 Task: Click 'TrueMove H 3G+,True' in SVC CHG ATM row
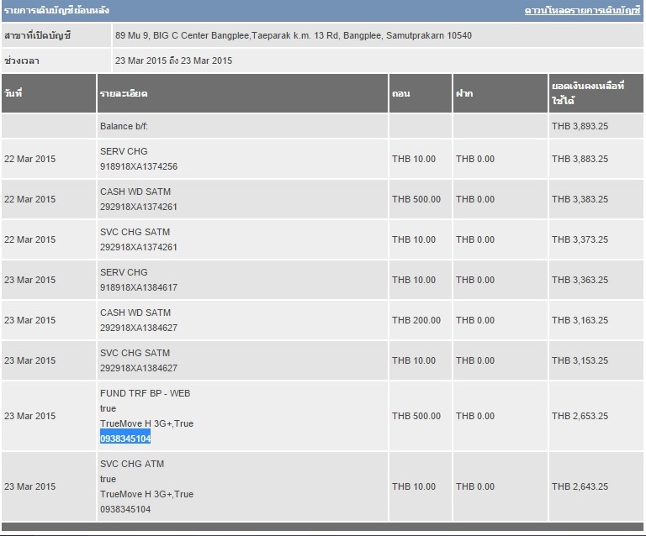(x=146, y=494)
